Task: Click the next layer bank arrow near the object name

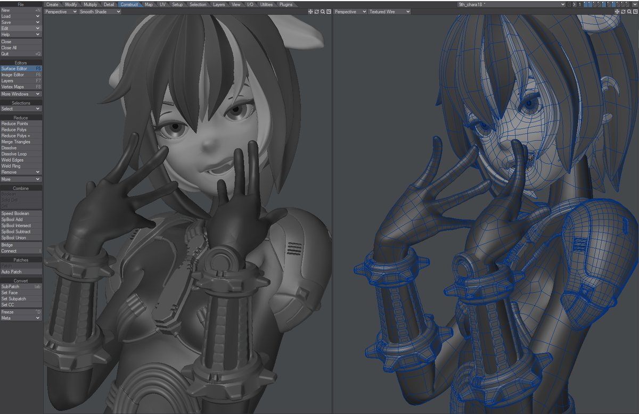Action: (x=574, y=4)
